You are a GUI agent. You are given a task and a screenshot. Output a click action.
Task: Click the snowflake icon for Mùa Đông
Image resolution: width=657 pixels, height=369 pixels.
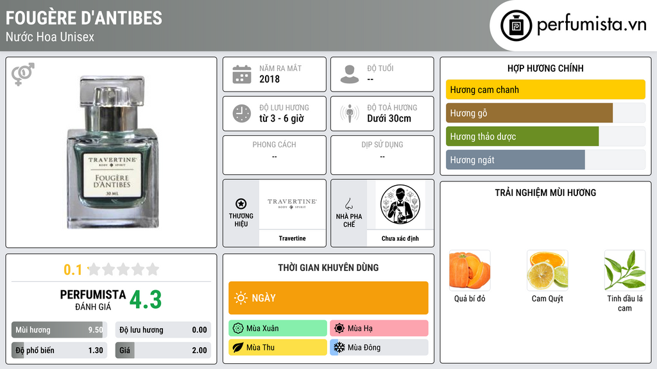(339, 347)
